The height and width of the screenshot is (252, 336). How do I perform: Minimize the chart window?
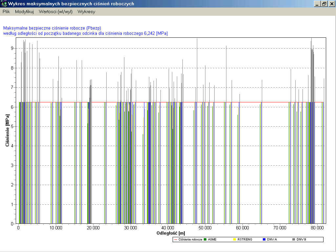point(317,4)
